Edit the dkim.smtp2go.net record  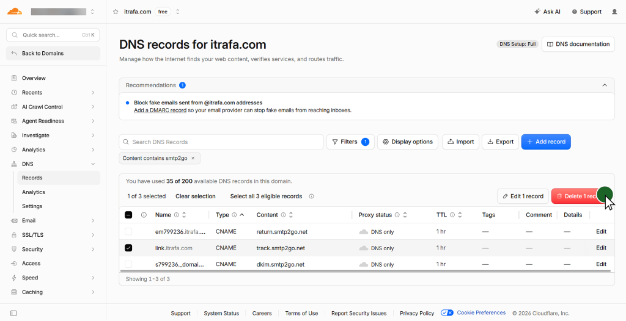tap(602, 264)
